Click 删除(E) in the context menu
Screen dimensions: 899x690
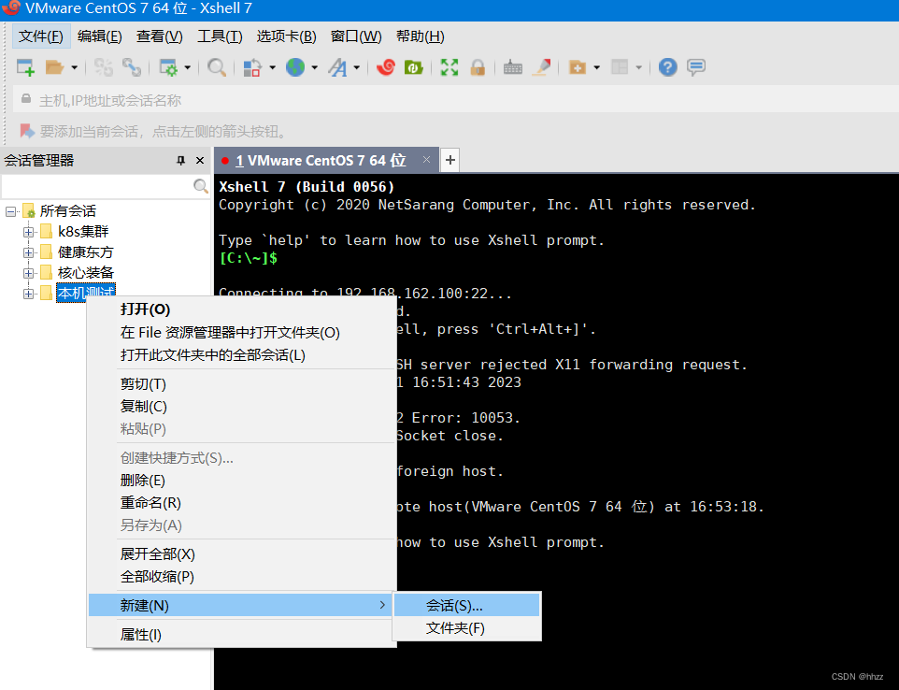[140, 480]
